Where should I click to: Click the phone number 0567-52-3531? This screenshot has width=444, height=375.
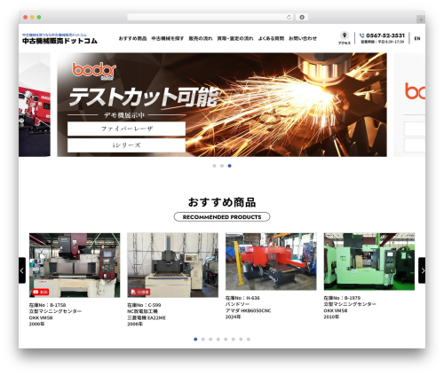point(385,35)
